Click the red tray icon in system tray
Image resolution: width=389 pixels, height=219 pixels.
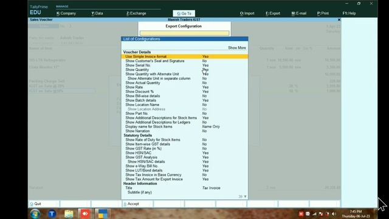(x=301, y=214)
